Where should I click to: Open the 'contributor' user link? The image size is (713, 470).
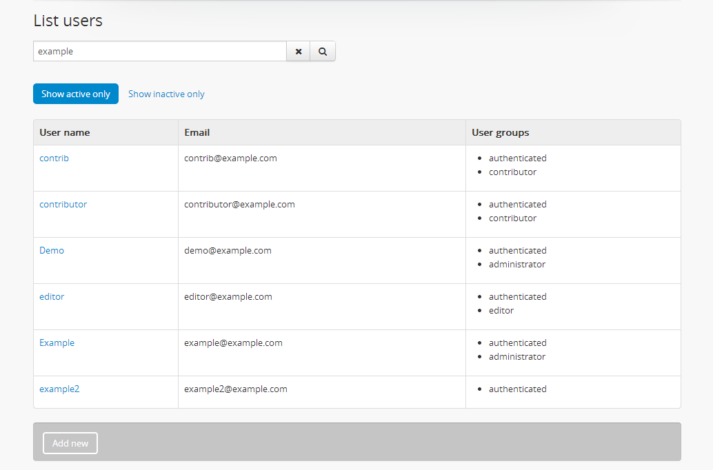tap(63, 205)
